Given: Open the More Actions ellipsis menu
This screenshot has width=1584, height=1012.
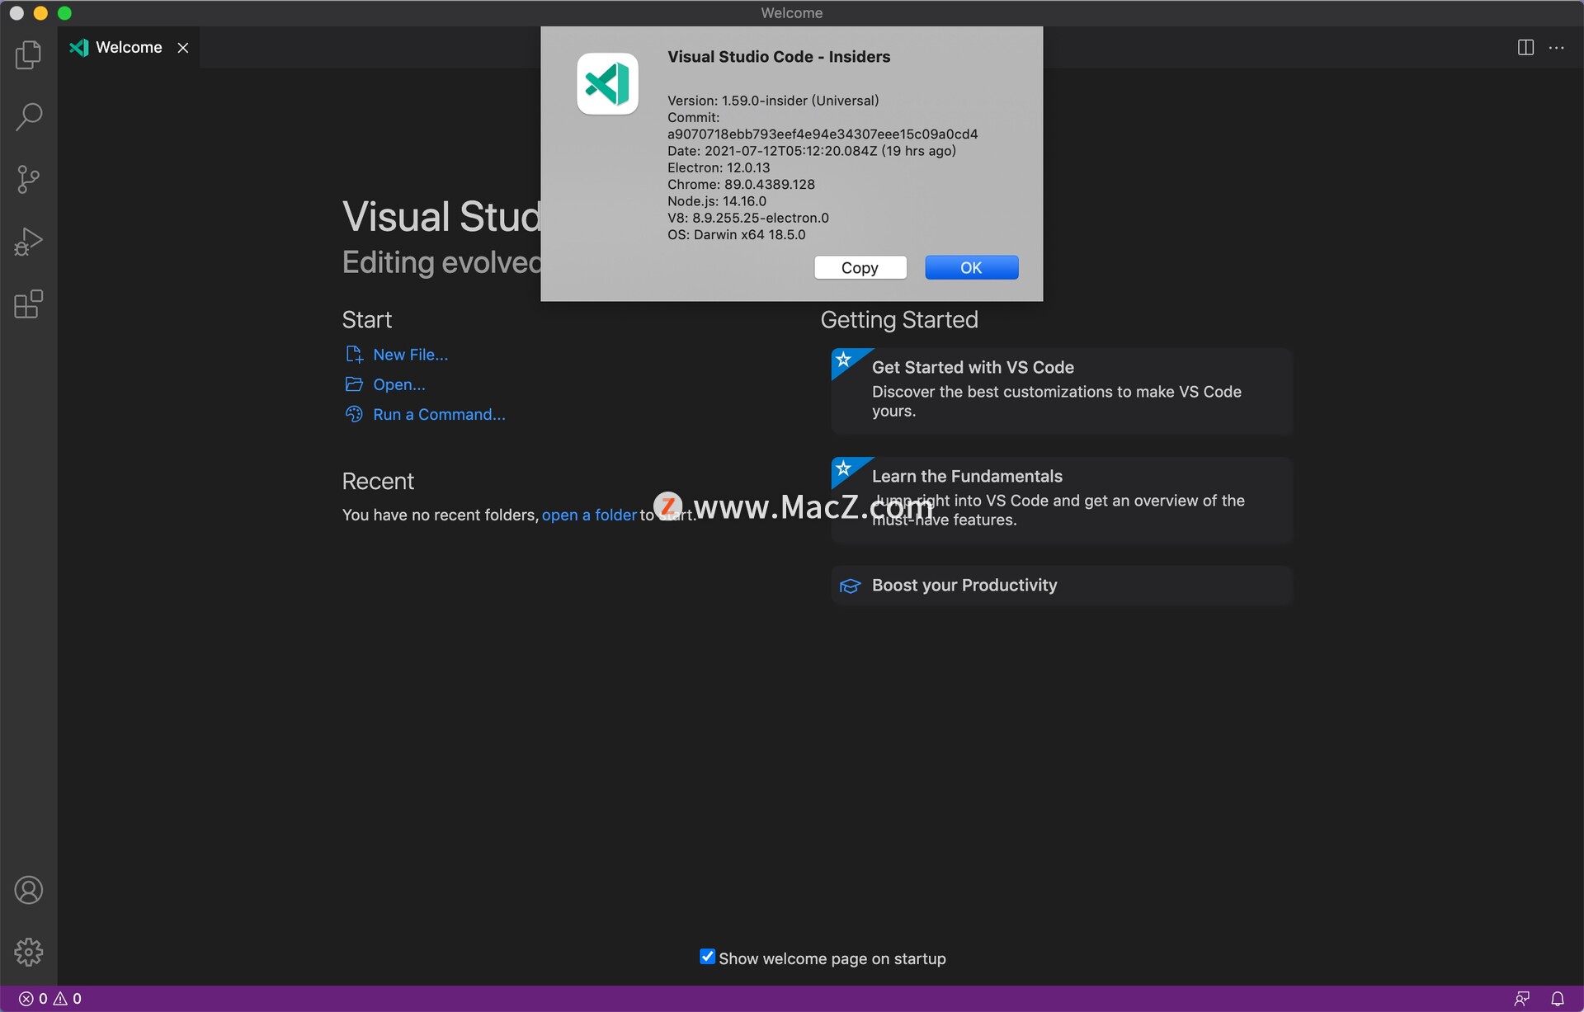Looking at the screenshot, I should (x=1557, y=48).
